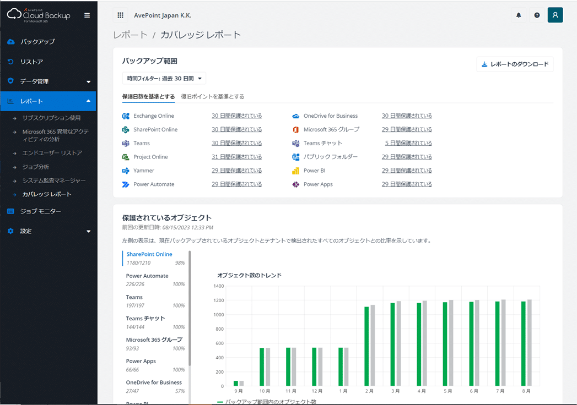Open Teams チャット 5 日間保護されている link
577x405 pixels.
pyautogui.click(x=408, y=143)
